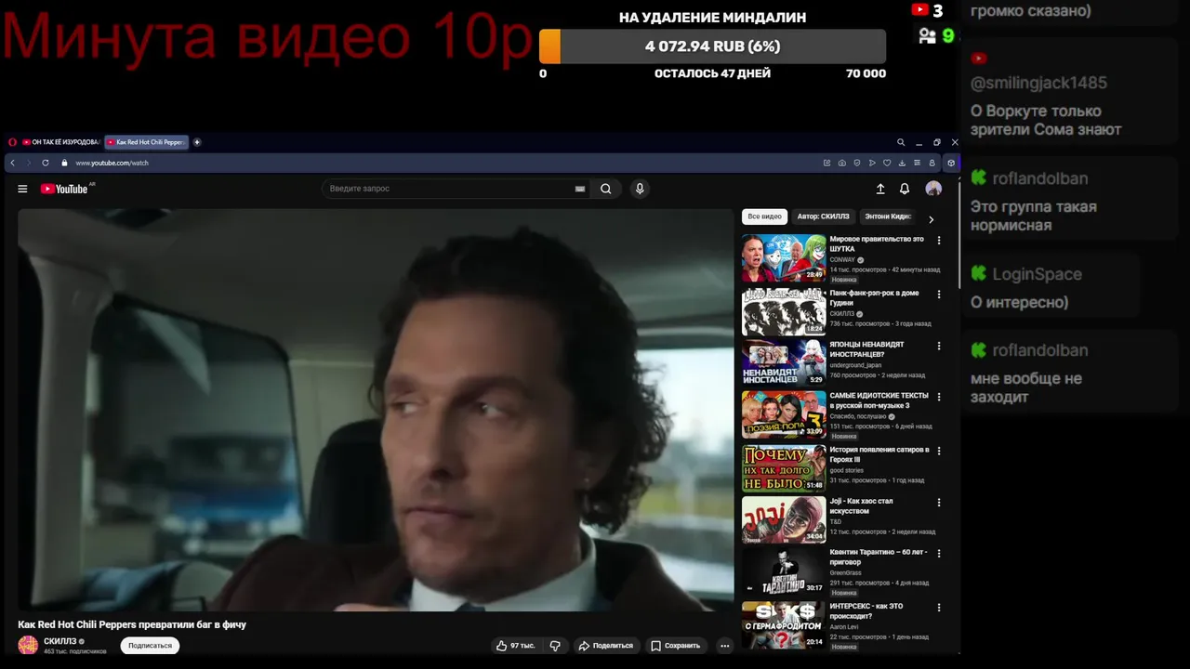Click the video player frame
The width and height of the screenshot is (1190, 669).
(x=376, y=410)
